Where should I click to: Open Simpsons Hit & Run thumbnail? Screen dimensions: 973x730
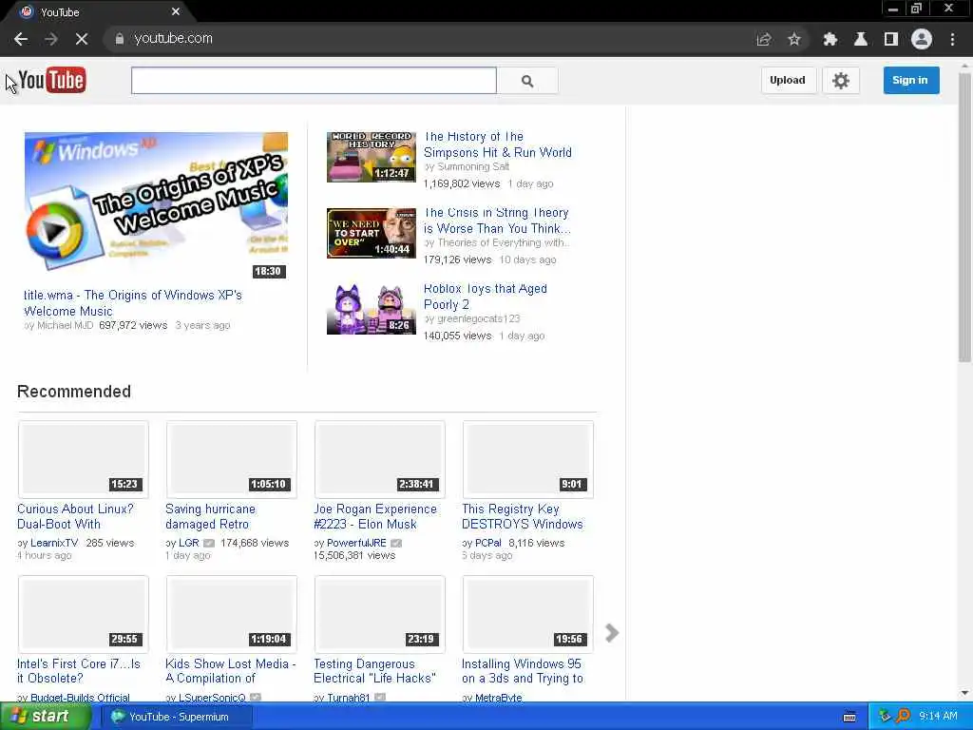coord(372,157)
